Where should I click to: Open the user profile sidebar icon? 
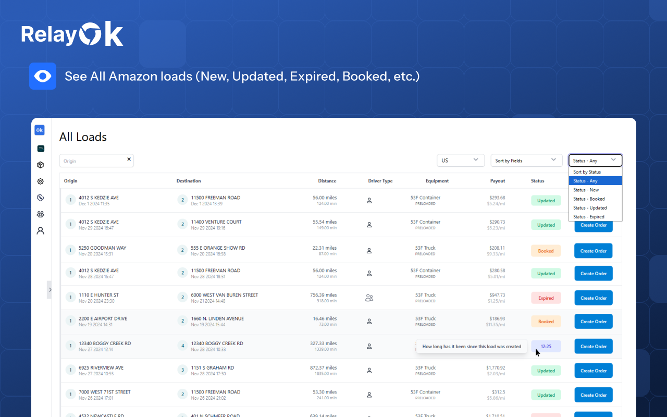[x=41, y=230]
